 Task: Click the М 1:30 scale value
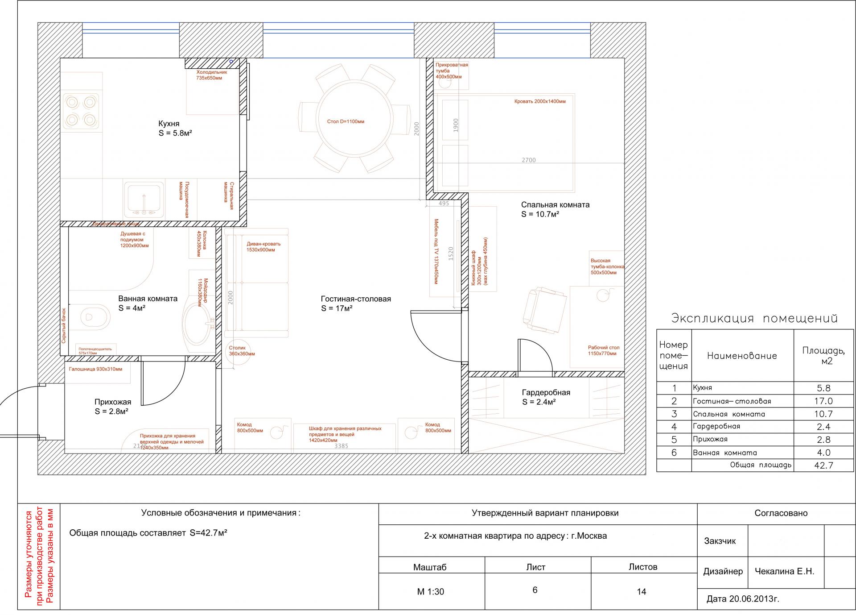click(431, 592)
